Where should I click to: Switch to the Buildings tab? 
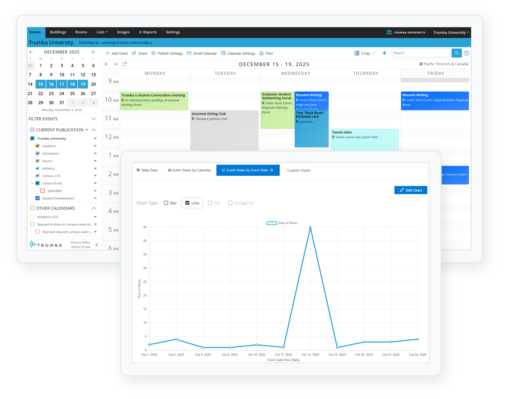(x=58, y=32)
